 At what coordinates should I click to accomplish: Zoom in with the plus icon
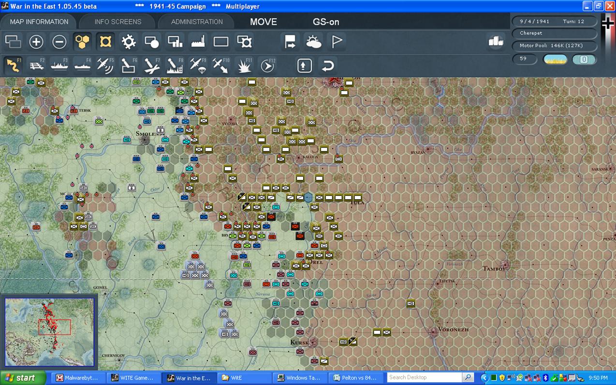coord(36,42)
